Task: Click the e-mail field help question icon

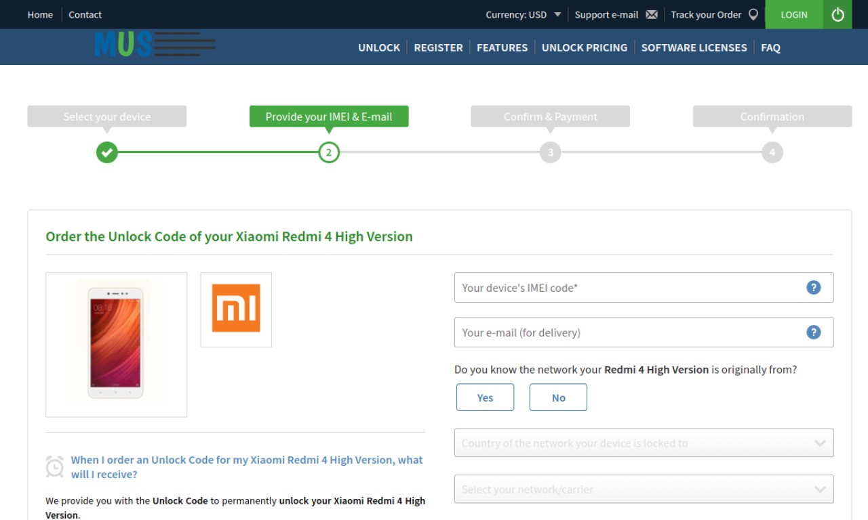Action: click(814, 332)
